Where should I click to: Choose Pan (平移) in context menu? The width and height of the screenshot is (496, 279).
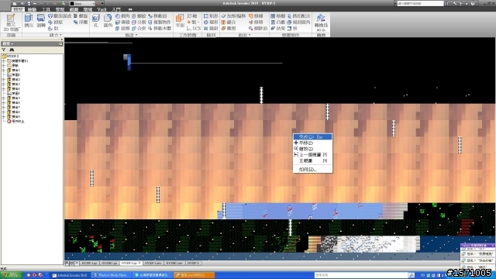coord(312,143)
